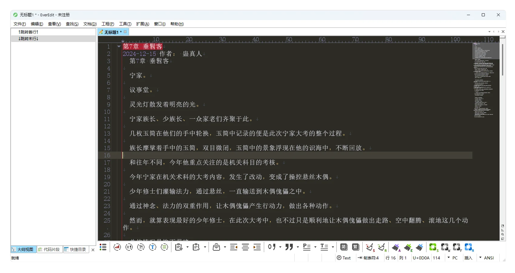Viewport: 515px width, 273px height.
Task: Collapse the fold marker at line 1
Action: point(119,47)
